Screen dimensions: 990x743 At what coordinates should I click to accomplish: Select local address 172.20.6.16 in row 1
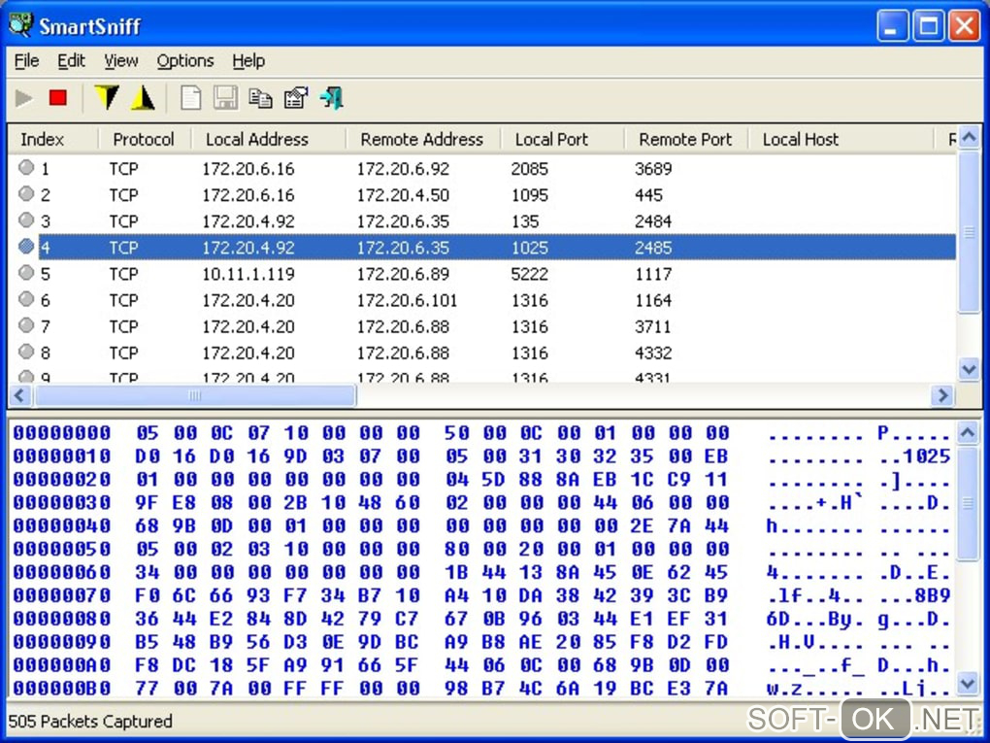pos(248,169)
